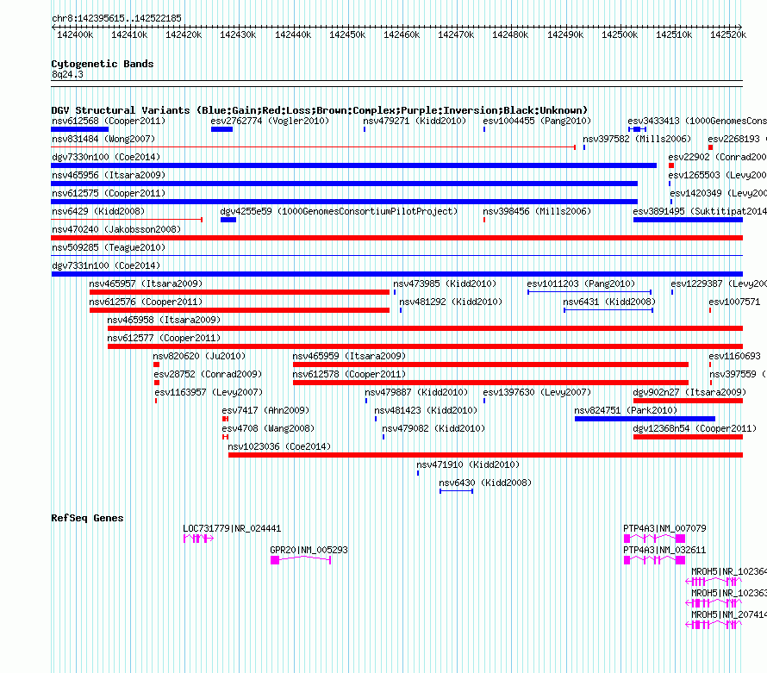
Task: Click the nsv465956 (Itsara2009) label
Action: click(109, 175)
